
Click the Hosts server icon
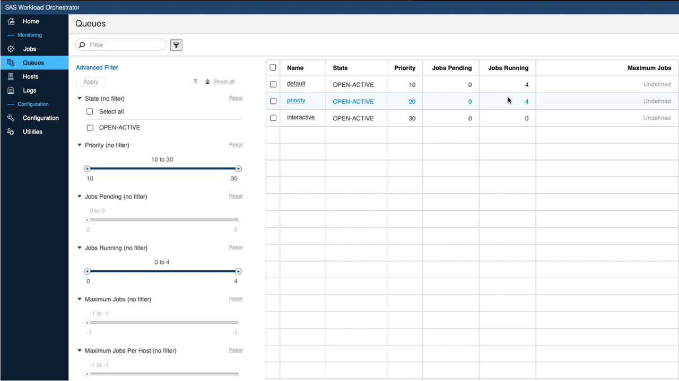pos(11,76)
